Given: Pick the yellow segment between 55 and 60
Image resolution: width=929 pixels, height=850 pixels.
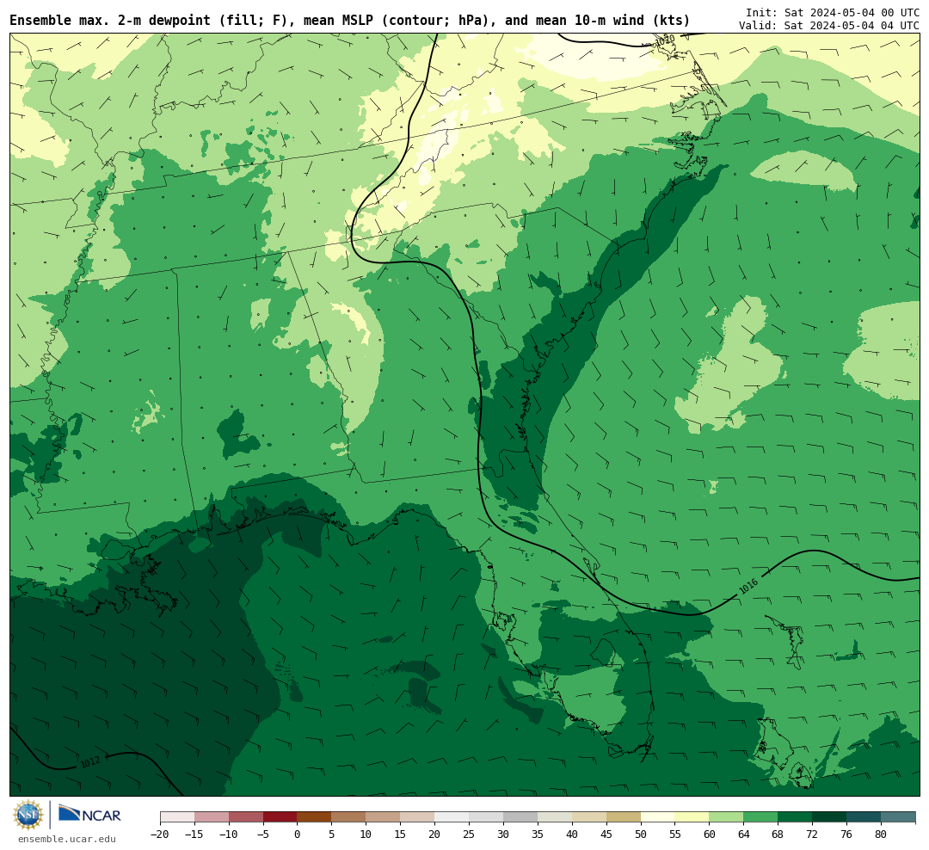Looking at the screenshot, I should click(x=692, y=817).
